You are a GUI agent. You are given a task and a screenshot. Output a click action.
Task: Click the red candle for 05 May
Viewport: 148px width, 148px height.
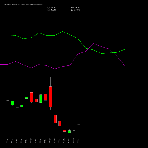tap(60, 123)
